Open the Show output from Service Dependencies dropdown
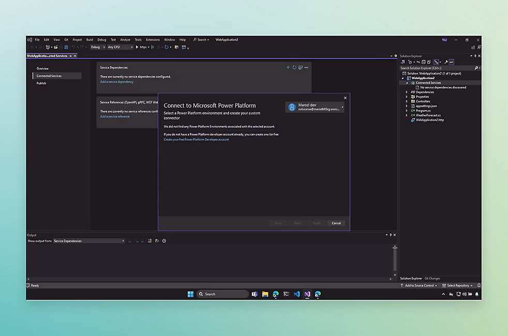The height and width of the screenshot is (336, 508). pos(89,240)
